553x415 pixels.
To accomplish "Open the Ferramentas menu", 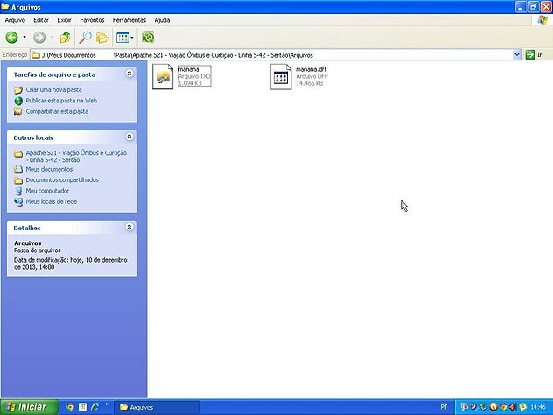I will point(129,20).
